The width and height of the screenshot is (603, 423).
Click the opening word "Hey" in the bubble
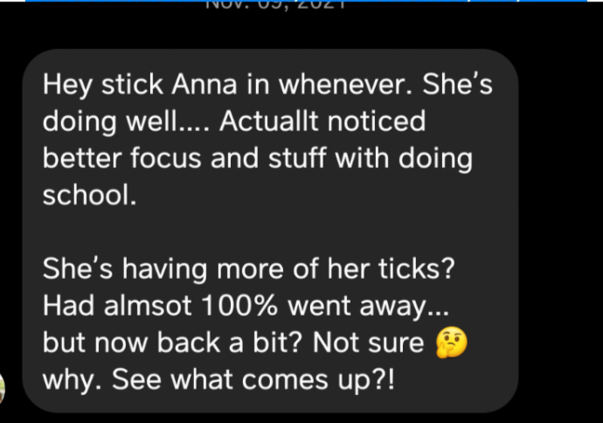point(67,86)
